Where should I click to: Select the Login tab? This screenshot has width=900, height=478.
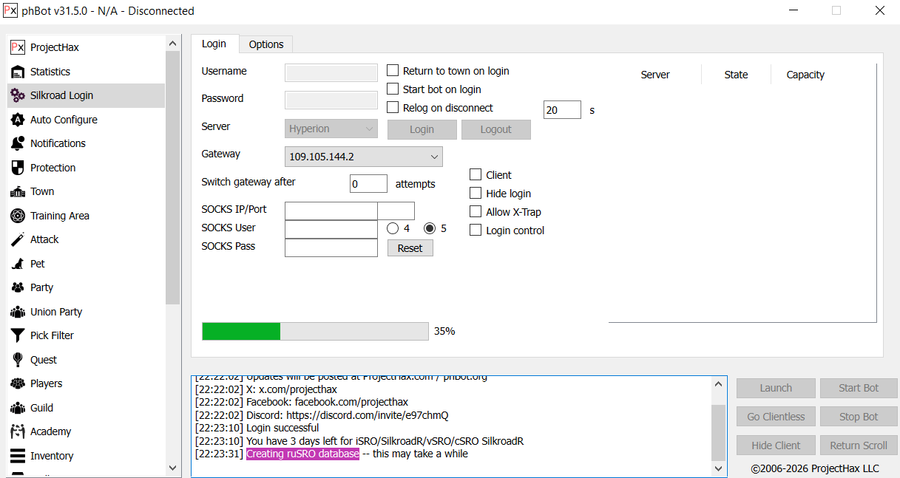click(x=214, y=44)
